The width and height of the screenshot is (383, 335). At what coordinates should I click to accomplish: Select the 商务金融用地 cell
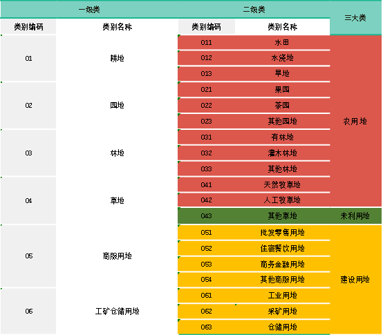pos(282,265)
